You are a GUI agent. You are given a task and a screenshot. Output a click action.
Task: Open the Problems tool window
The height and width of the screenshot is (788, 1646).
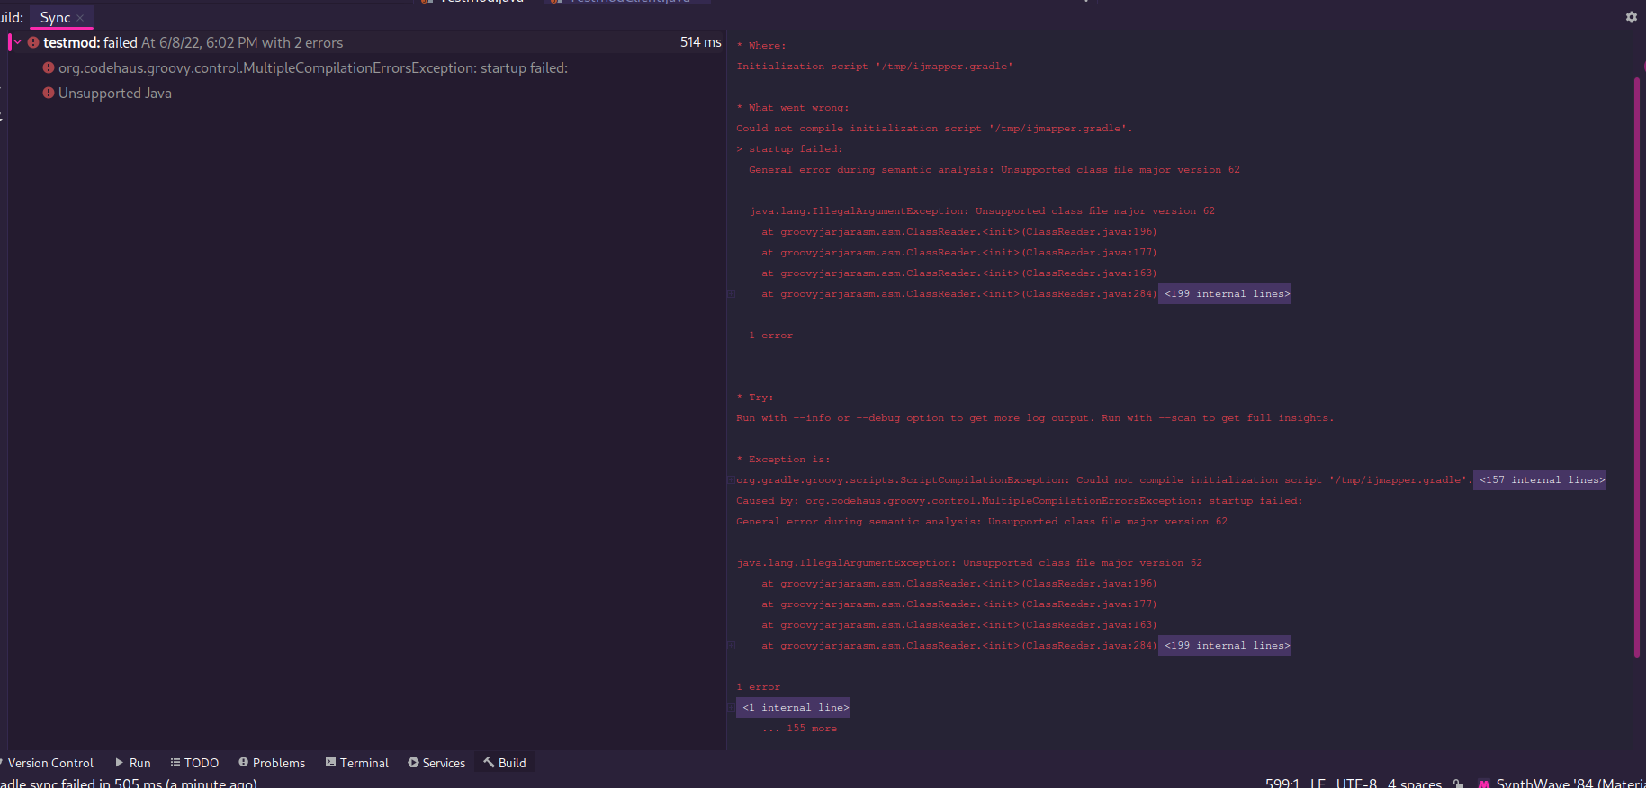tap(272, 763)
